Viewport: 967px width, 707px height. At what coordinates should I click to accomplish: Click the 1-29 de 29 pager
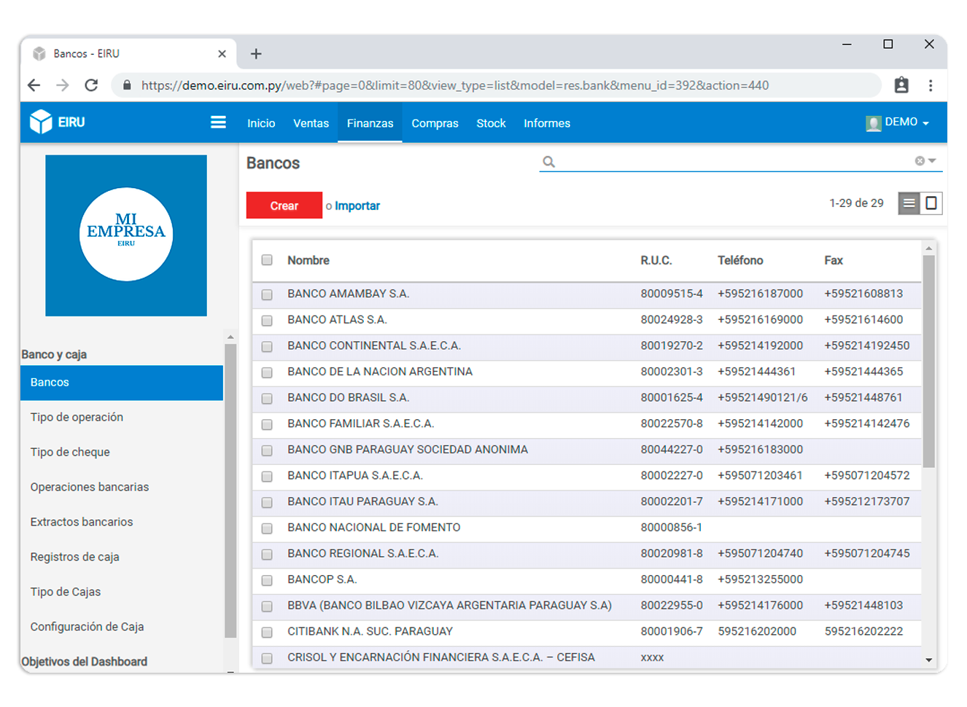coord(856,203)
